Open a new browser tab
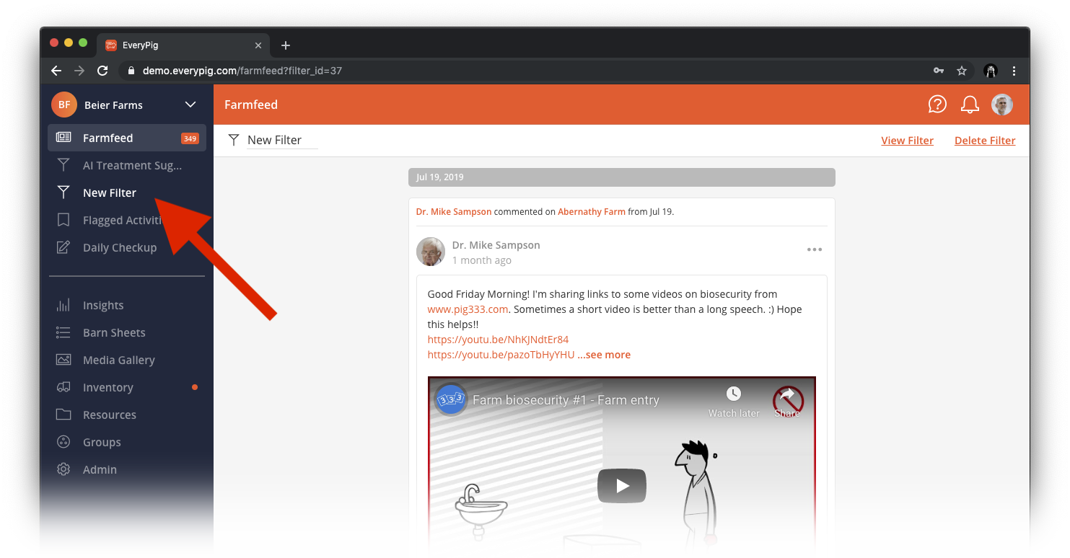Viewport: 1070px width, 558px height. 286,45
